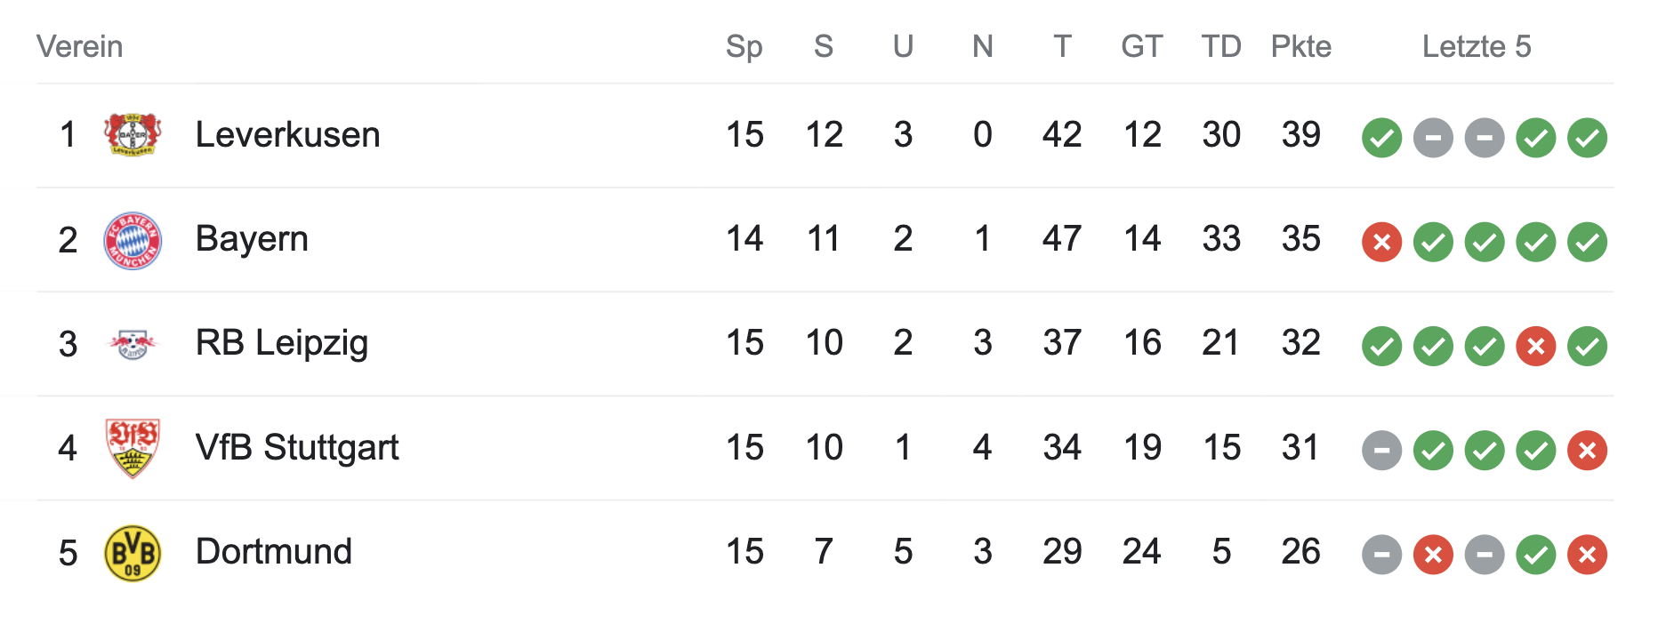1658x624 pixels.
Task: Click Bayern's red loss icon in Letzte 5
Action: click(x=1381, y=242)
